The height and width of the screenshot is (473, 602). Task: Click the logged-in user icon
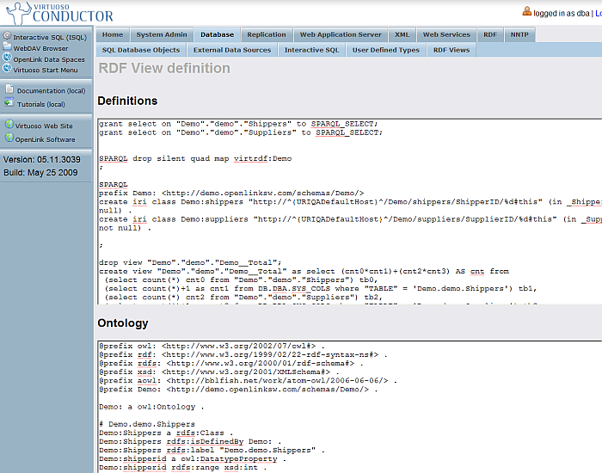click(526, 11)
